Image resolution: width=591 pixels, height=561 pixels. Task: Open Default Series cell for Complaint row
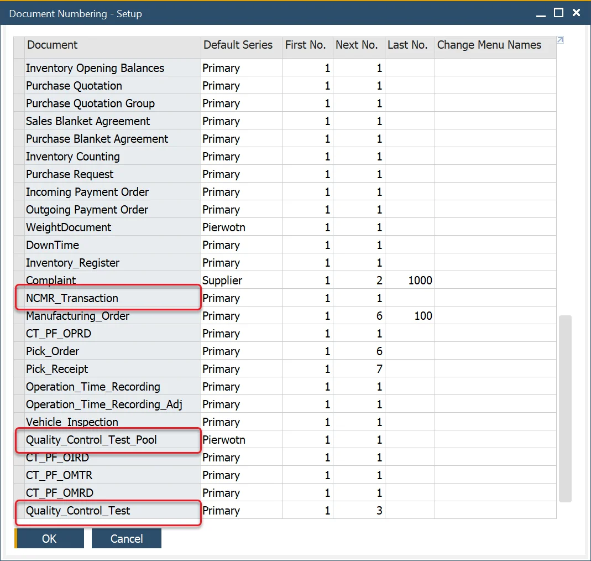[241, 280]
